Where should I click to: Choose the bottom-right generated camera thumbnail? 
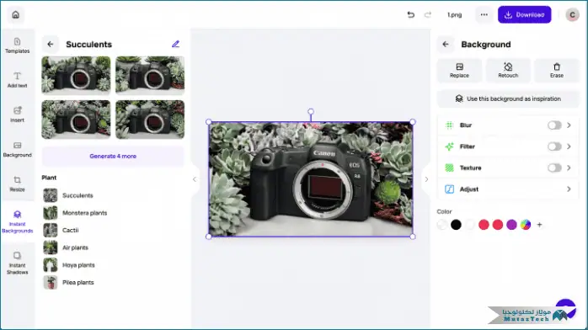coord(150,120)
